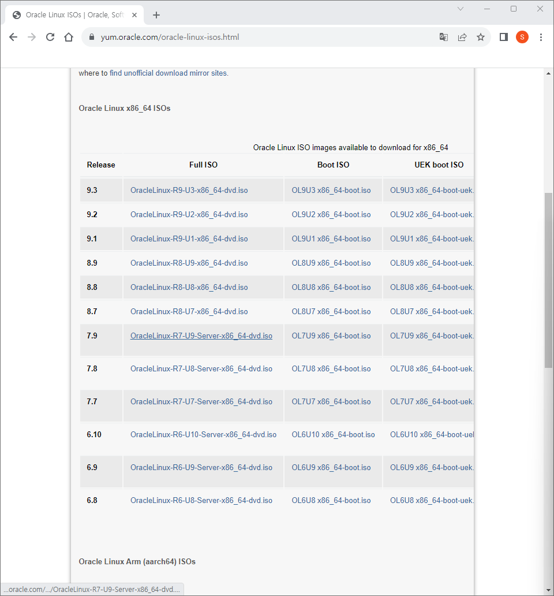Download OracleLinux-R7-U8-Server-x86_64-dvd.iso
The width and height of the screenshot is (554, 596).
[x=201, y=368]
